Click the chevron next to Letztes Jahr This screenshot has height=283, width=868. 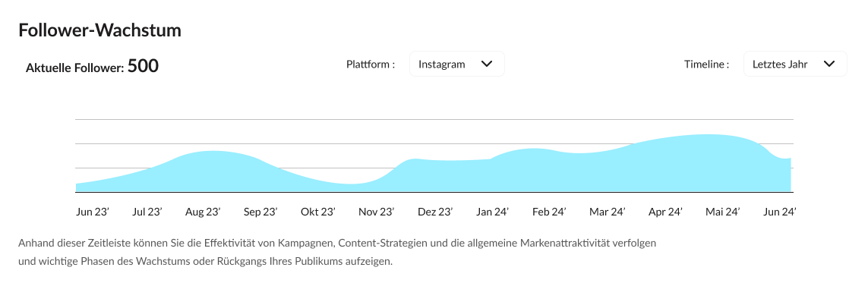[829, 64]
